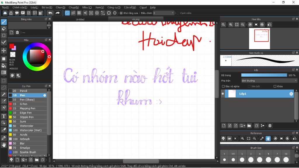The height and width of the screenshot is (168, 299).
Task: Enable the Cạnh mềm checkbox
Action: coord(178,13)
